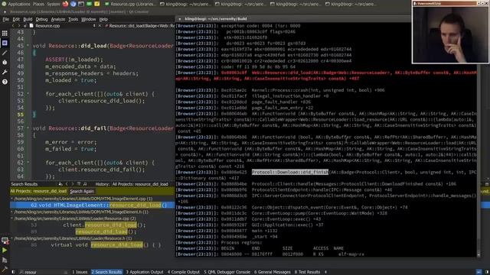Click the locator search input field
The image size is (490, 275).
(x=43, y=272)
